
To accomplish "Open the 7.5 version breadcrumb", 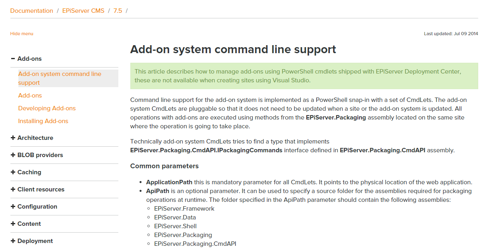I will click(x=118, y=11).
